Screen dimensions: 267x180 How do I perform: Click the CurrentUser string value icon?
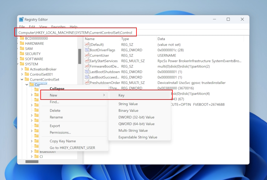[x=87, y=55]
